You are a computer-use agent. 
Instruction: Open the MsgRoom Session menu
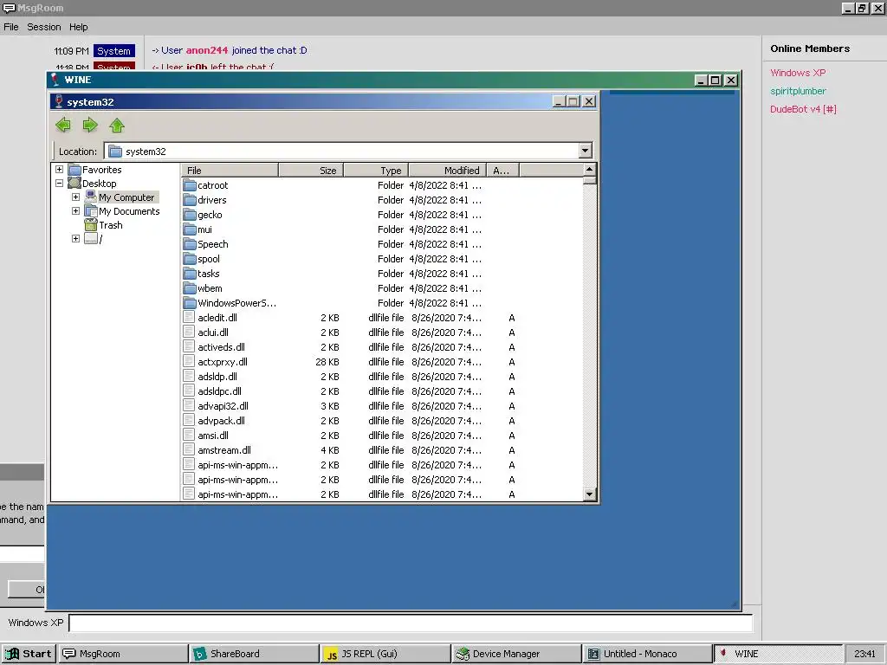click(x=43, y=27)
